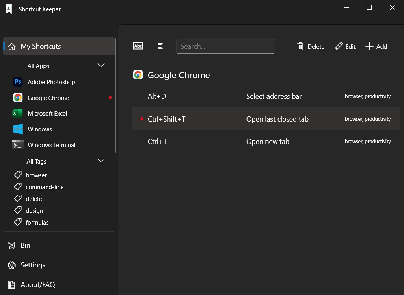Filter by the formulas tag label
Screen dimensions: 404x295
pos(37,223)
